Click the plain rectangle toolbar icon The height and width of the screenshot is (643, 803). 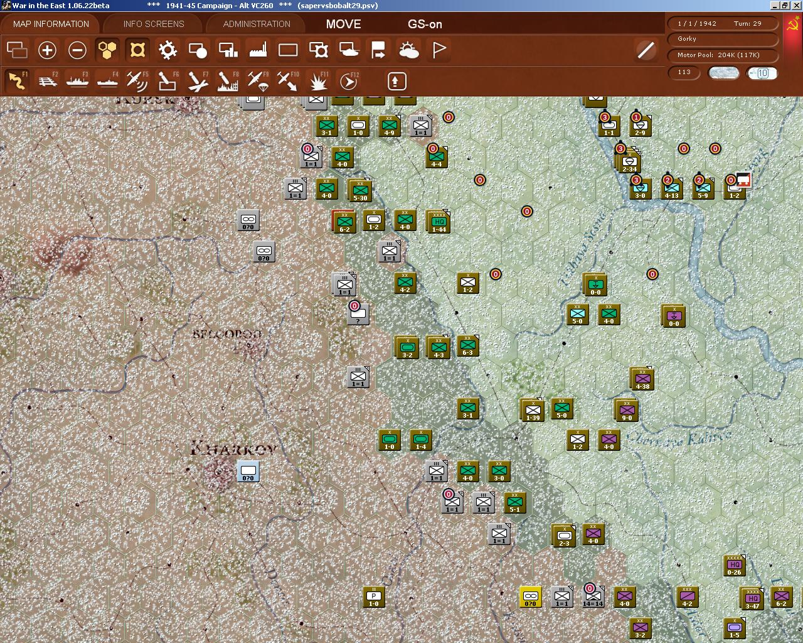coord(288,50)
